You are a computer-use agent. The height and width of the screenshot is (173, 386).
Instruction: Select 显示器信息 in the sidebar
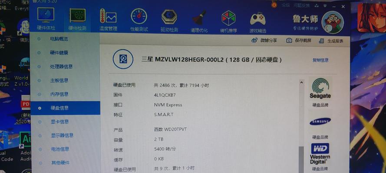[62, 135]
